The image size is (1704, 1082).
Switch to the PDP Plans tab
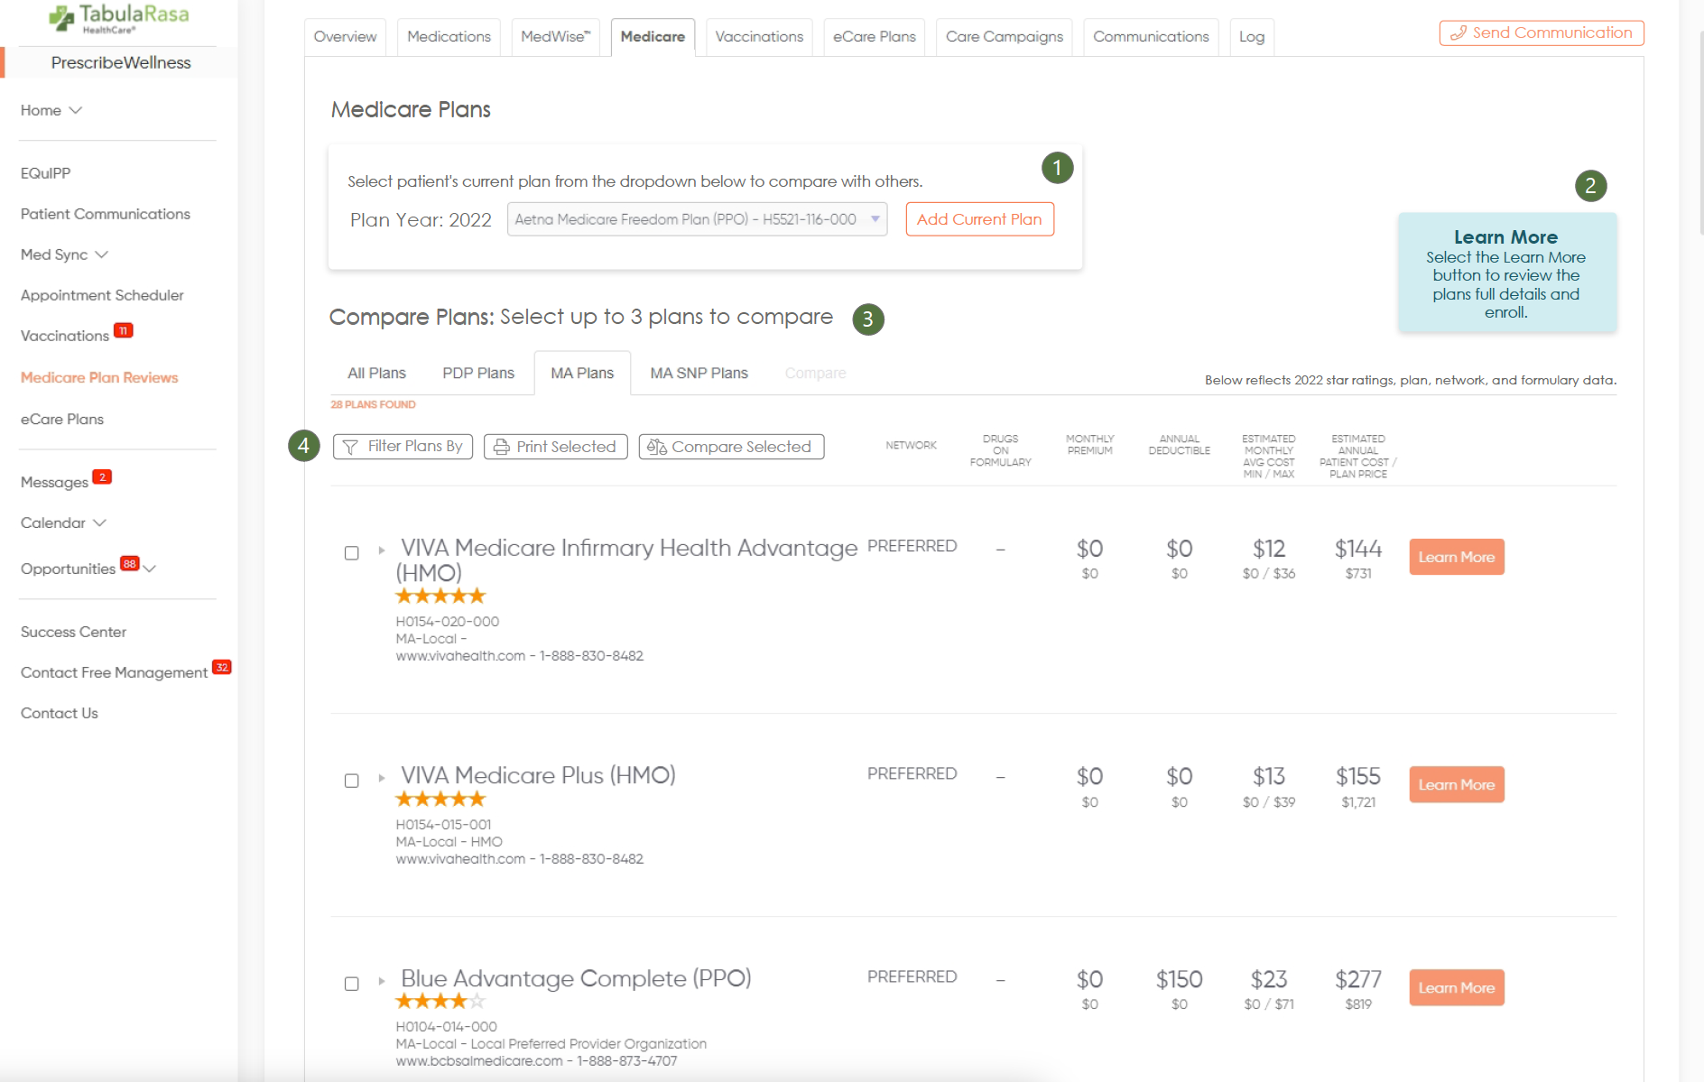[x=478, y=374]
